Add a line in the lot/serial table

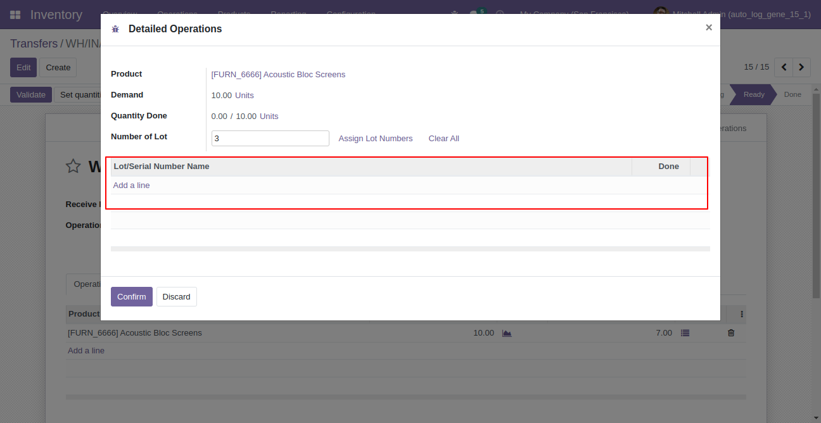(x=131, y=186)
